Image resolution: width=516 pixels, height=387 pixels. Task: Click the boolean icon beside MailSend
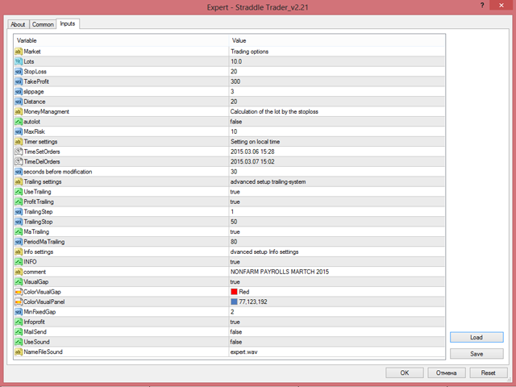[x=19, y=332]
